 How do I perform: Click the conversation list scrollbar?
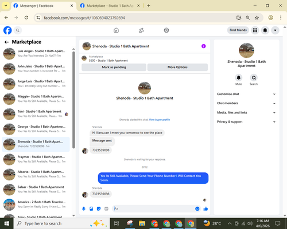click(x=73, y=100)
